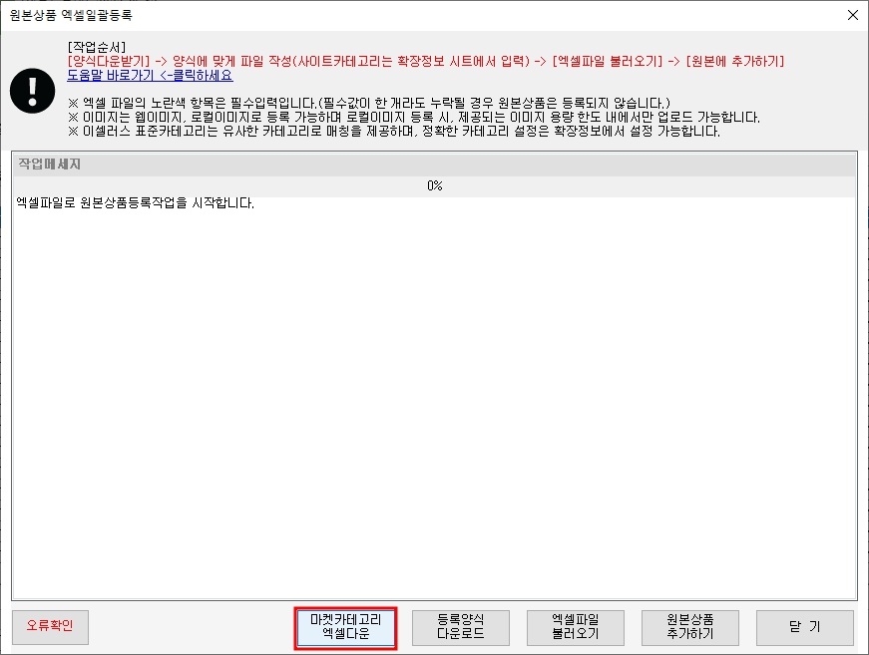Click the note about 노란색 항목 필수입력
The height and width of the screenshot is (655, 869).
pyautogui.click(x=368, y=104)
